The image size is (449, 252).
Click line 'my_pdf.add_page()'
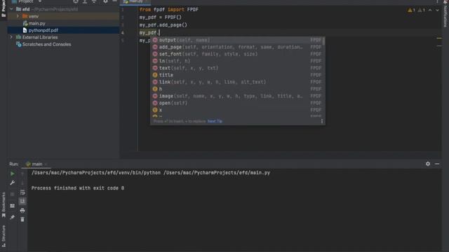(x=163, y=25)
